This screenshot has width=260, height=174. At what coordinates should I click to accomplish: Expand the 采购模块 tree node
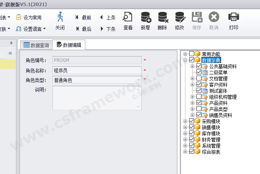point(185,121)
